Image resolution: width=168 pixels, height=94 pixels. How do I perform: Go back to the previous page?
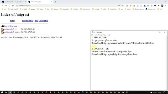(2, 6)
